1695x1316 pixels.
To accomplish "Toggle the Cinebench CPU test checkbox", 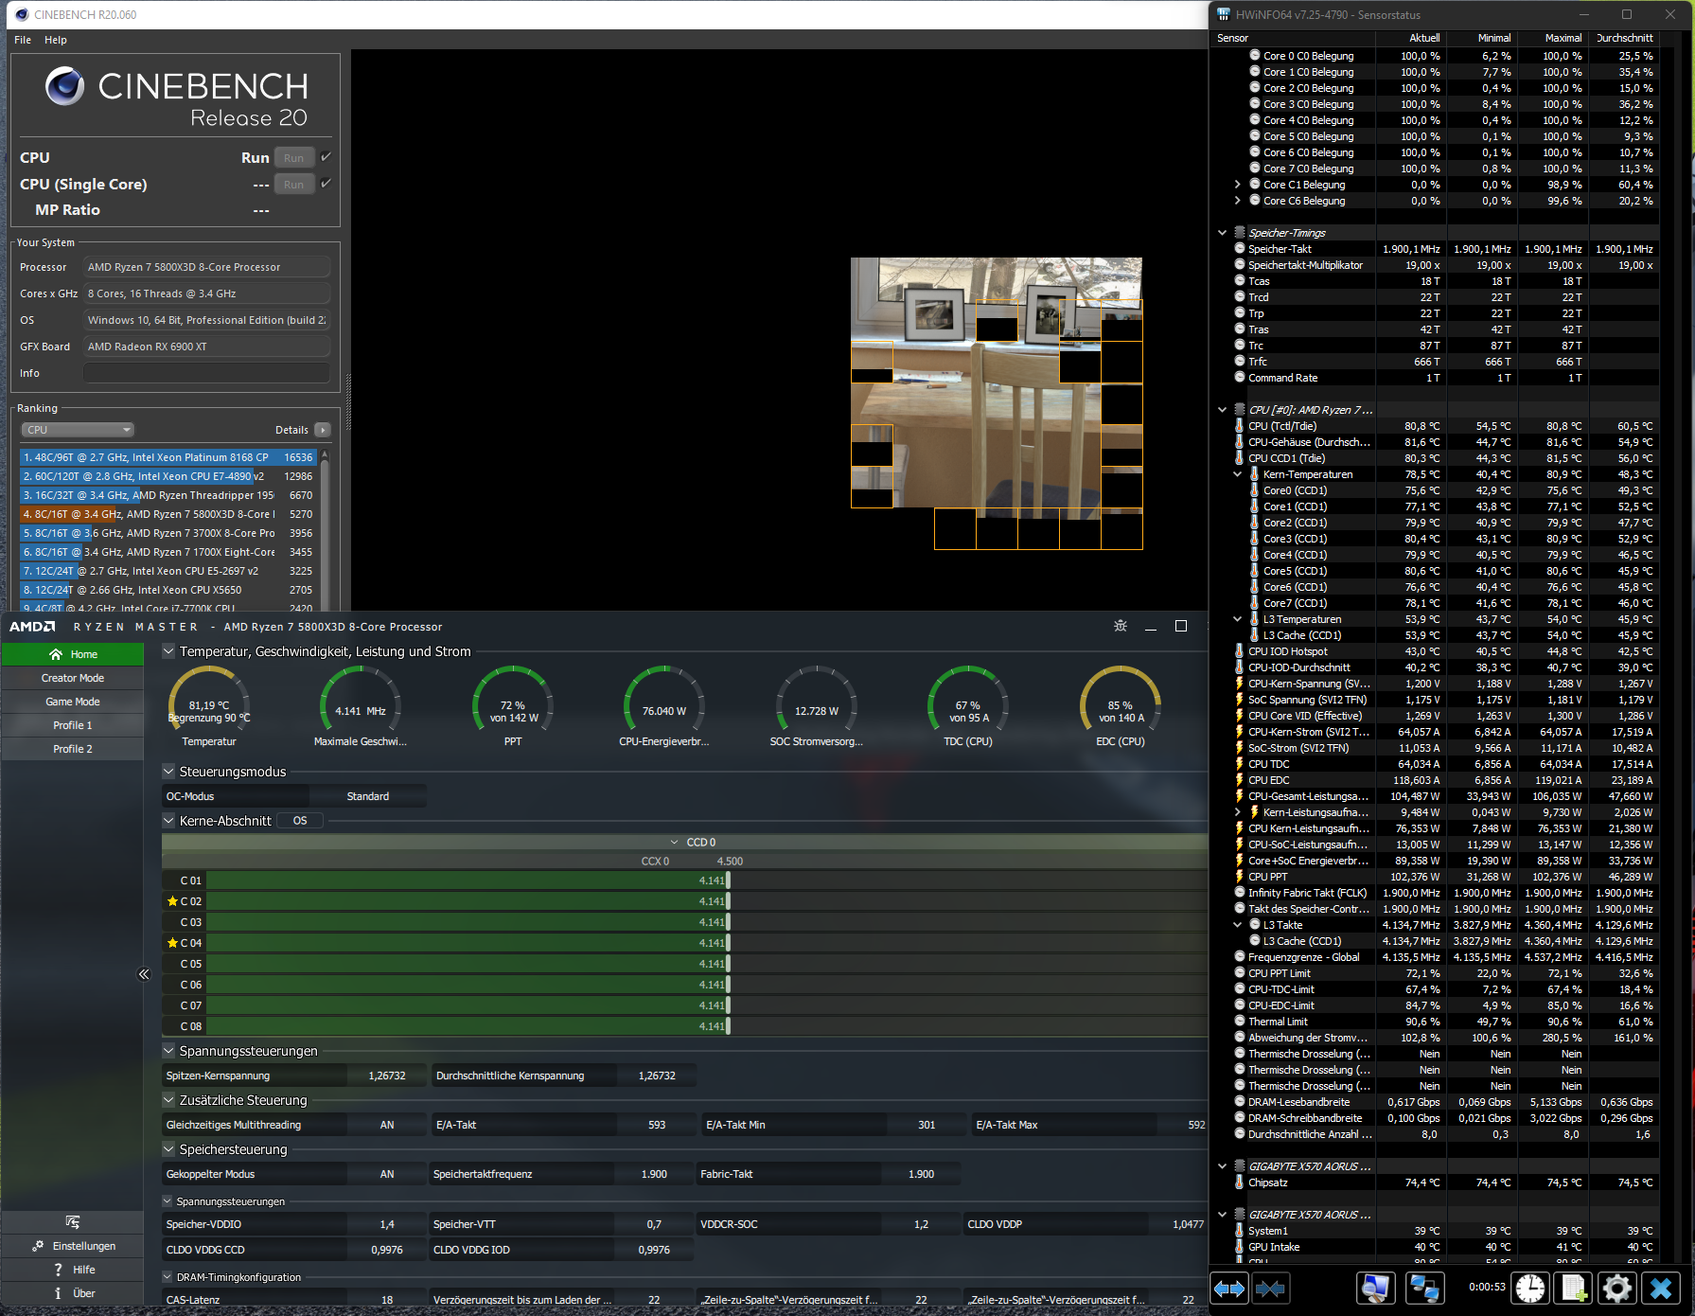I will pyautogui.click(x=326, y=157).
